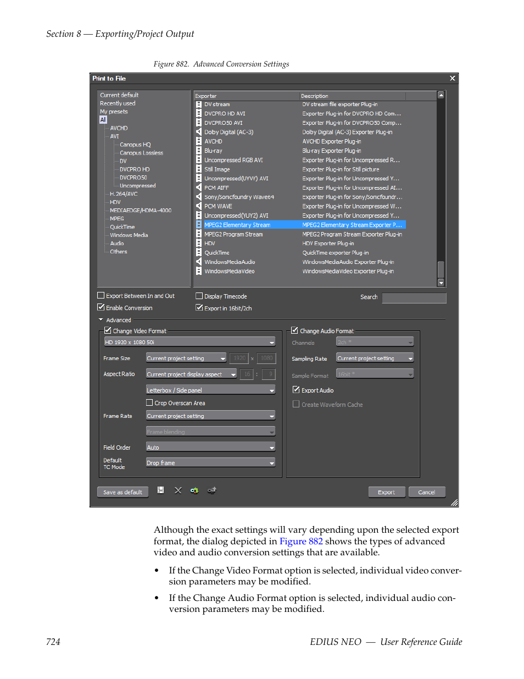Click the export preset icon
Viewport: 524px width, 679px height.
coord(211,490)
